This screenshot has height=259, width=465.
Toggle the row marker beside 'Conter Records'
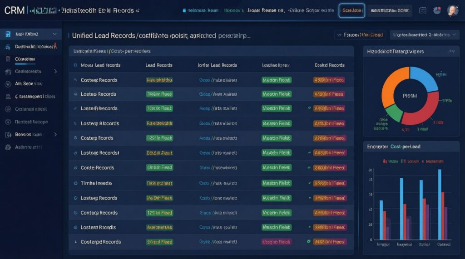(x=75, y=168)
